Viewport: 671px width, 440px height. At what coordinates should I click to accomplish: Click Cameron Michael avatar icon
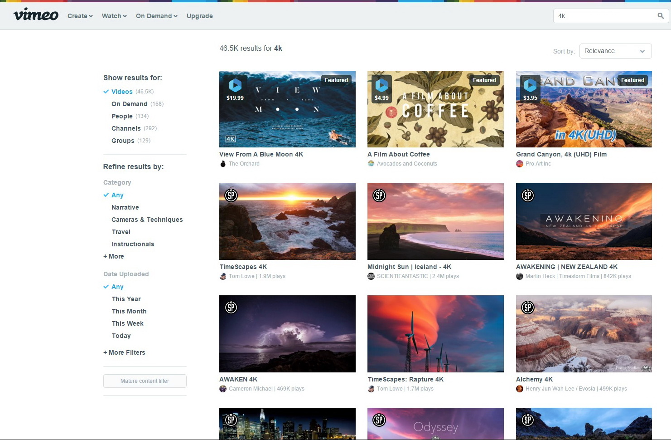point(223,389)
